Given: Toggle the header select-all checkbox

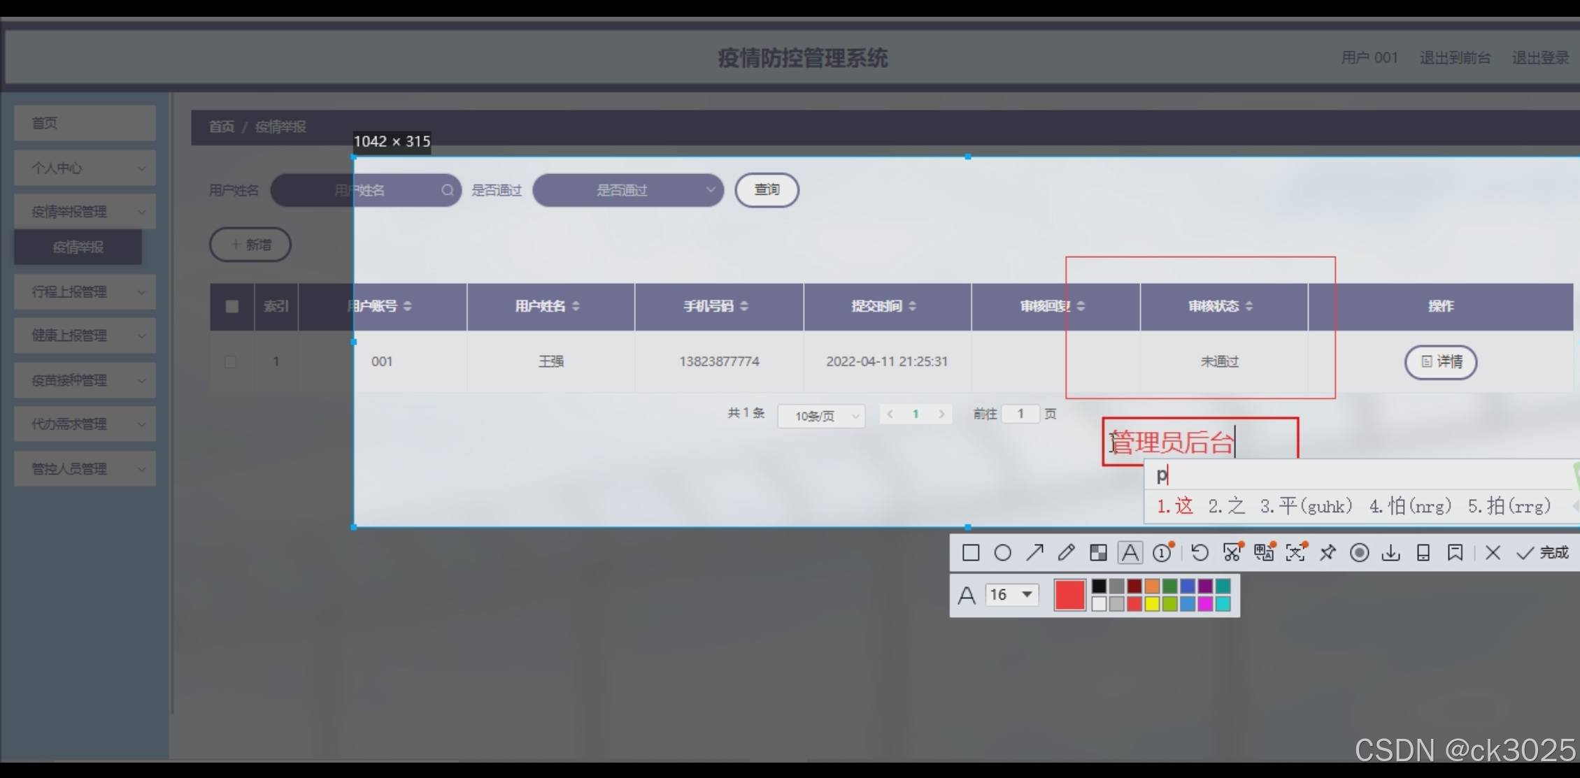Looking at the screenshot, I should [x=232, y=306].
